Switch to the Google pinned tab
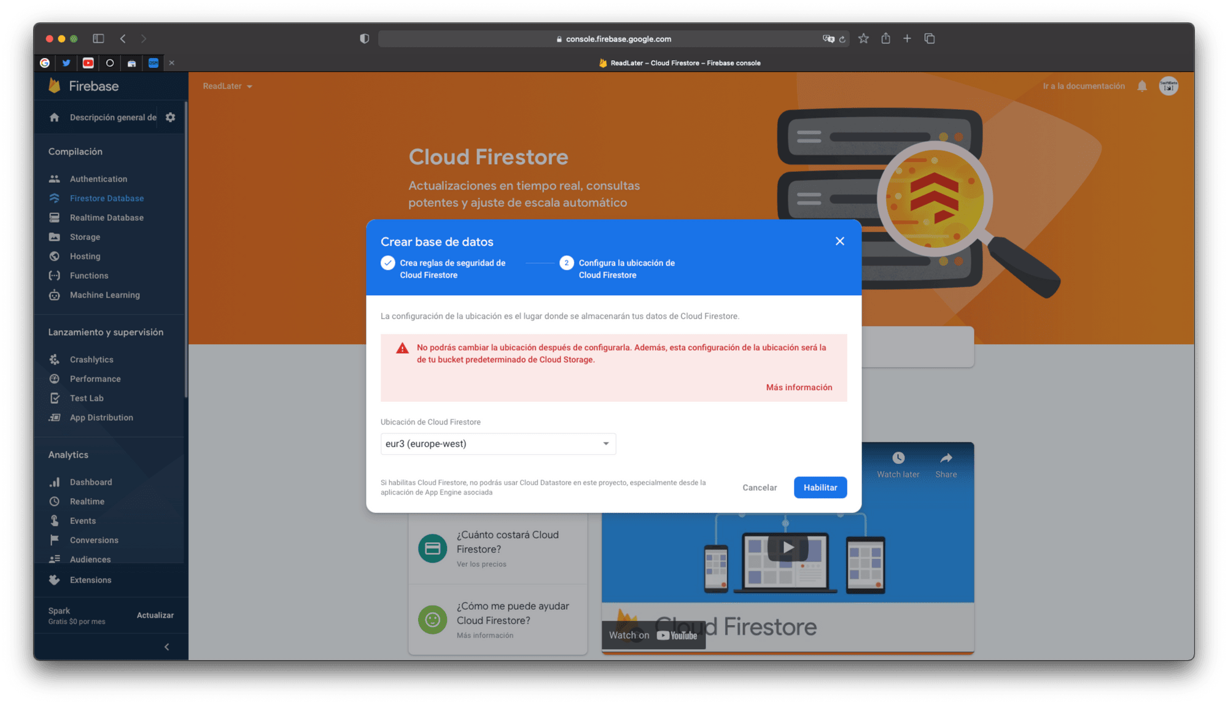The width and height of the screenshot is (1228, 705). [x=45, y=63]
